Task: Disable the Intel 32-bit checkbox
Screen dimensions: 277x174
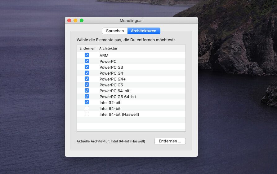Action: (x=87, y=102)
